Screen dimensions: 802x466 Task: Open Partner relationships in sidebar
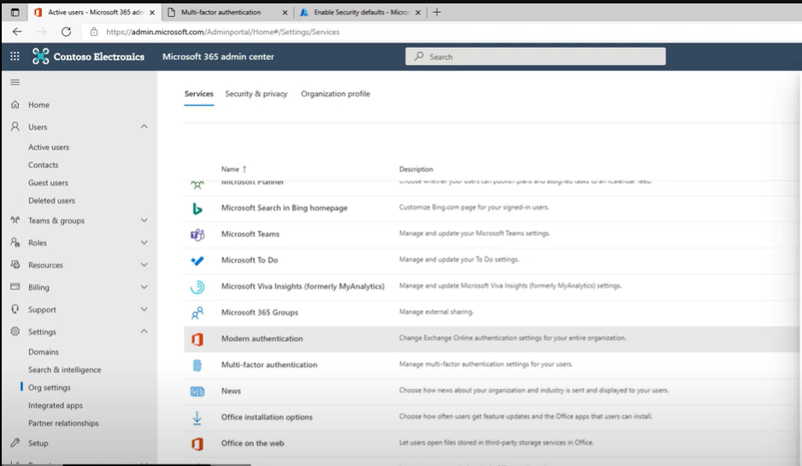(x=63, y=423)
